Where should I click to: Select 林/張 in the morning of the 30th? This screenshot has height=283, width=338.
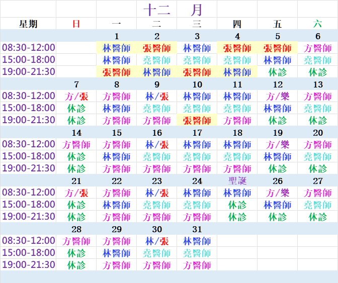pos(157,241)
